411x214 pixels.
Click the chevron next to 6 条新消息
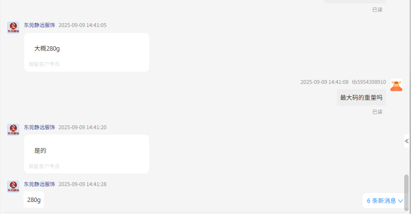pyautogui.click(x=400, y=201)
